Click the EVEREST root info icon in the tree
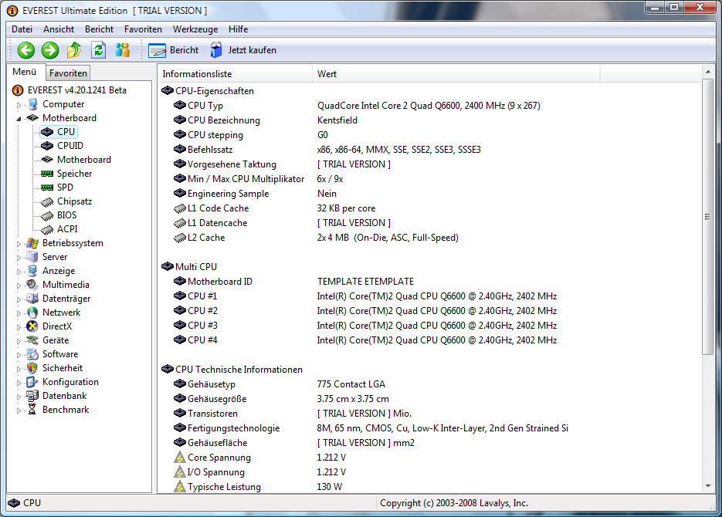 tap(18, 90)
